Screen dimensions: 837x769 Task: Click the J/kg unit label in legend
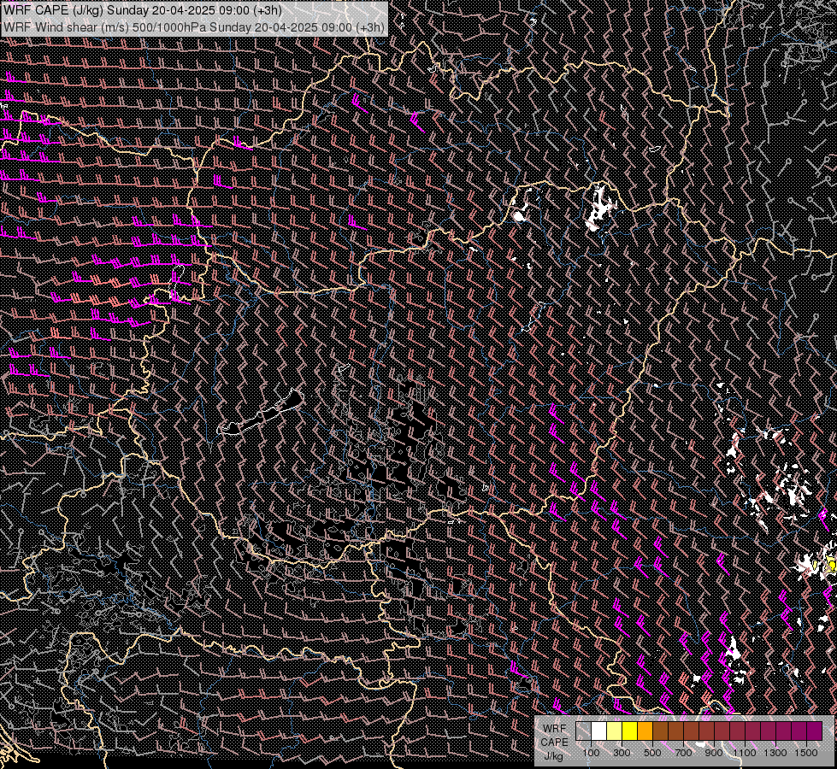(554, 756)
